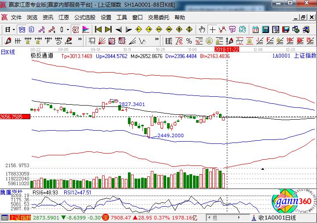Click the red 2656.7585 price marker
This screenshot has width=317, height=223.
15,117
